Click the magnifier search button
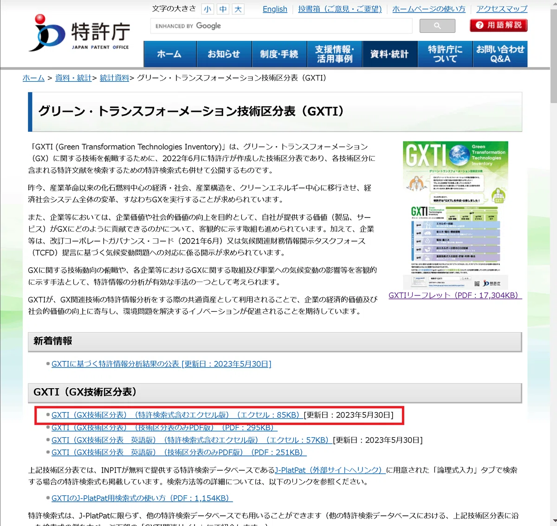 pyautogui.click(x=437, y=26)
